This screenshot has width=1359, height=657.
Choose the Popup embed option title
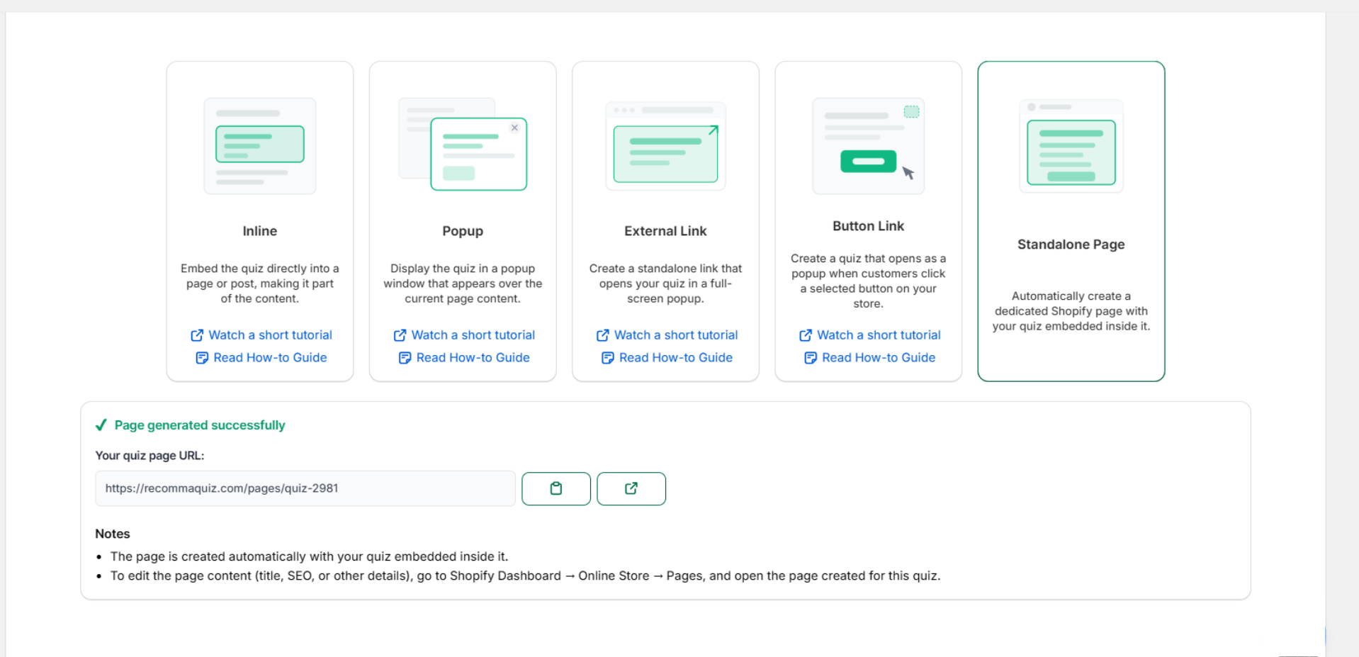(x=463, y=231)
